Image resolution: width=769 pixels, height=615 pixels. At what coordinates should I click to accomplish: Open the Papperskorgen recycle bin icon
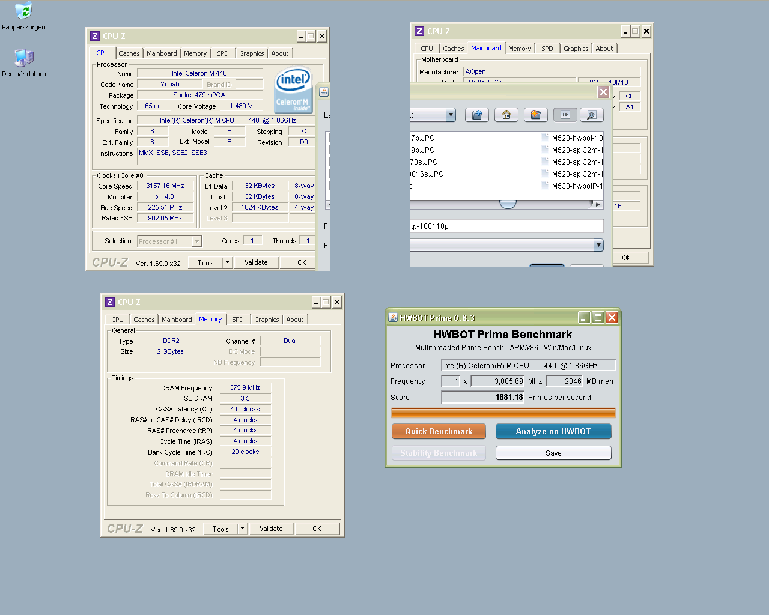[23, 11]
